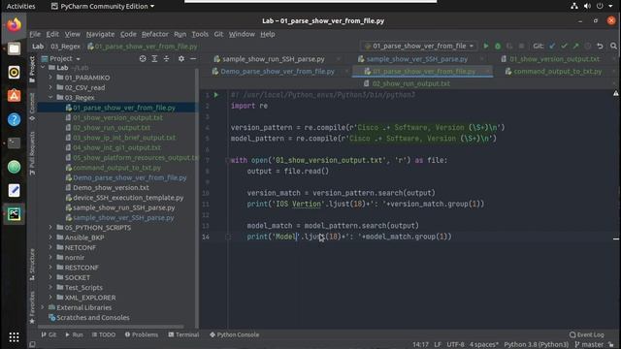Expand External Libraries node
Screen dimensions: 621x349
click(x=43, y=307)
